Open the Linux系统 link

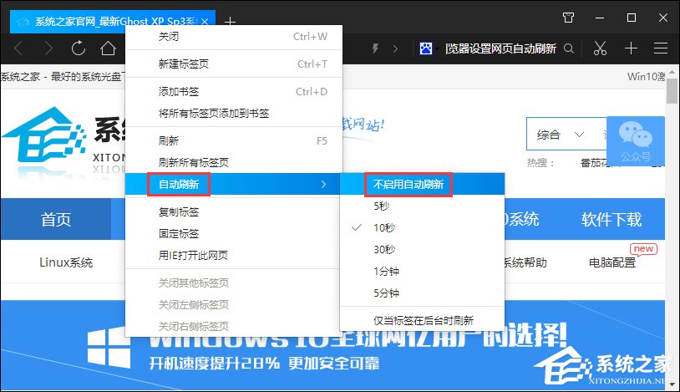(66, 262)
